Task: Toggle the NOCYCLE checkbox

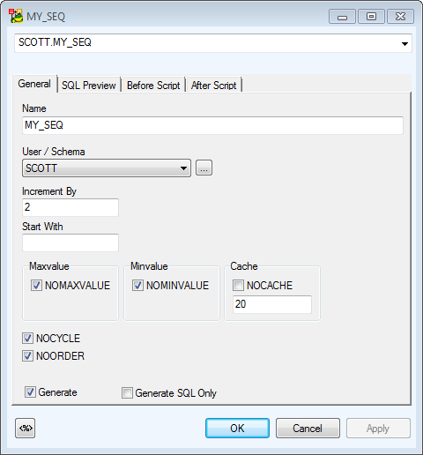Action: coord(27,338)
